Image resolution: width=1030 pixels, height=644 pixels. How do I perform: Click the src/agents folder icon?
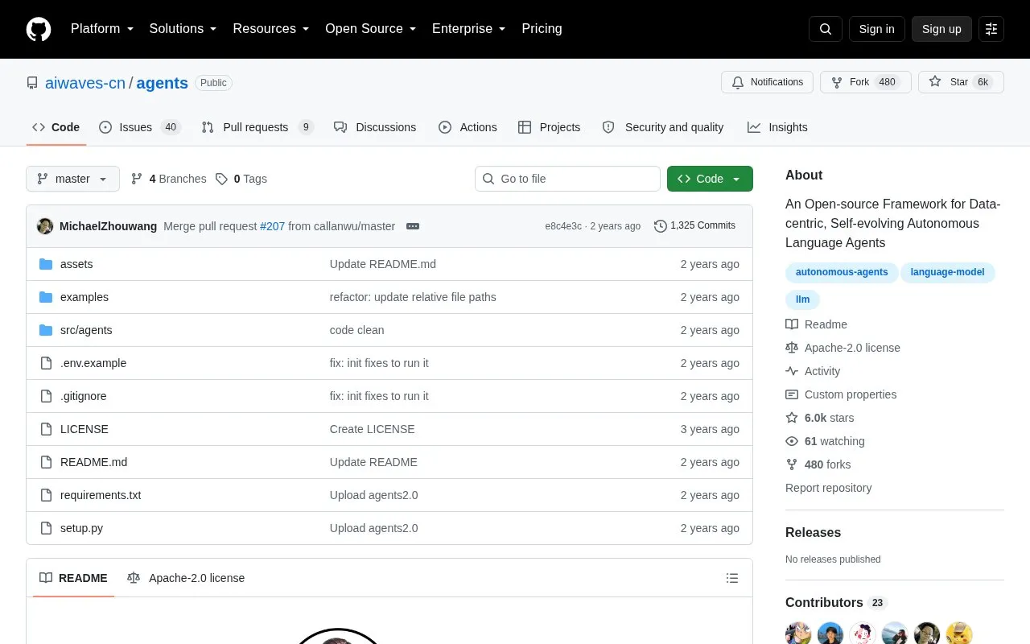point(46,330)
